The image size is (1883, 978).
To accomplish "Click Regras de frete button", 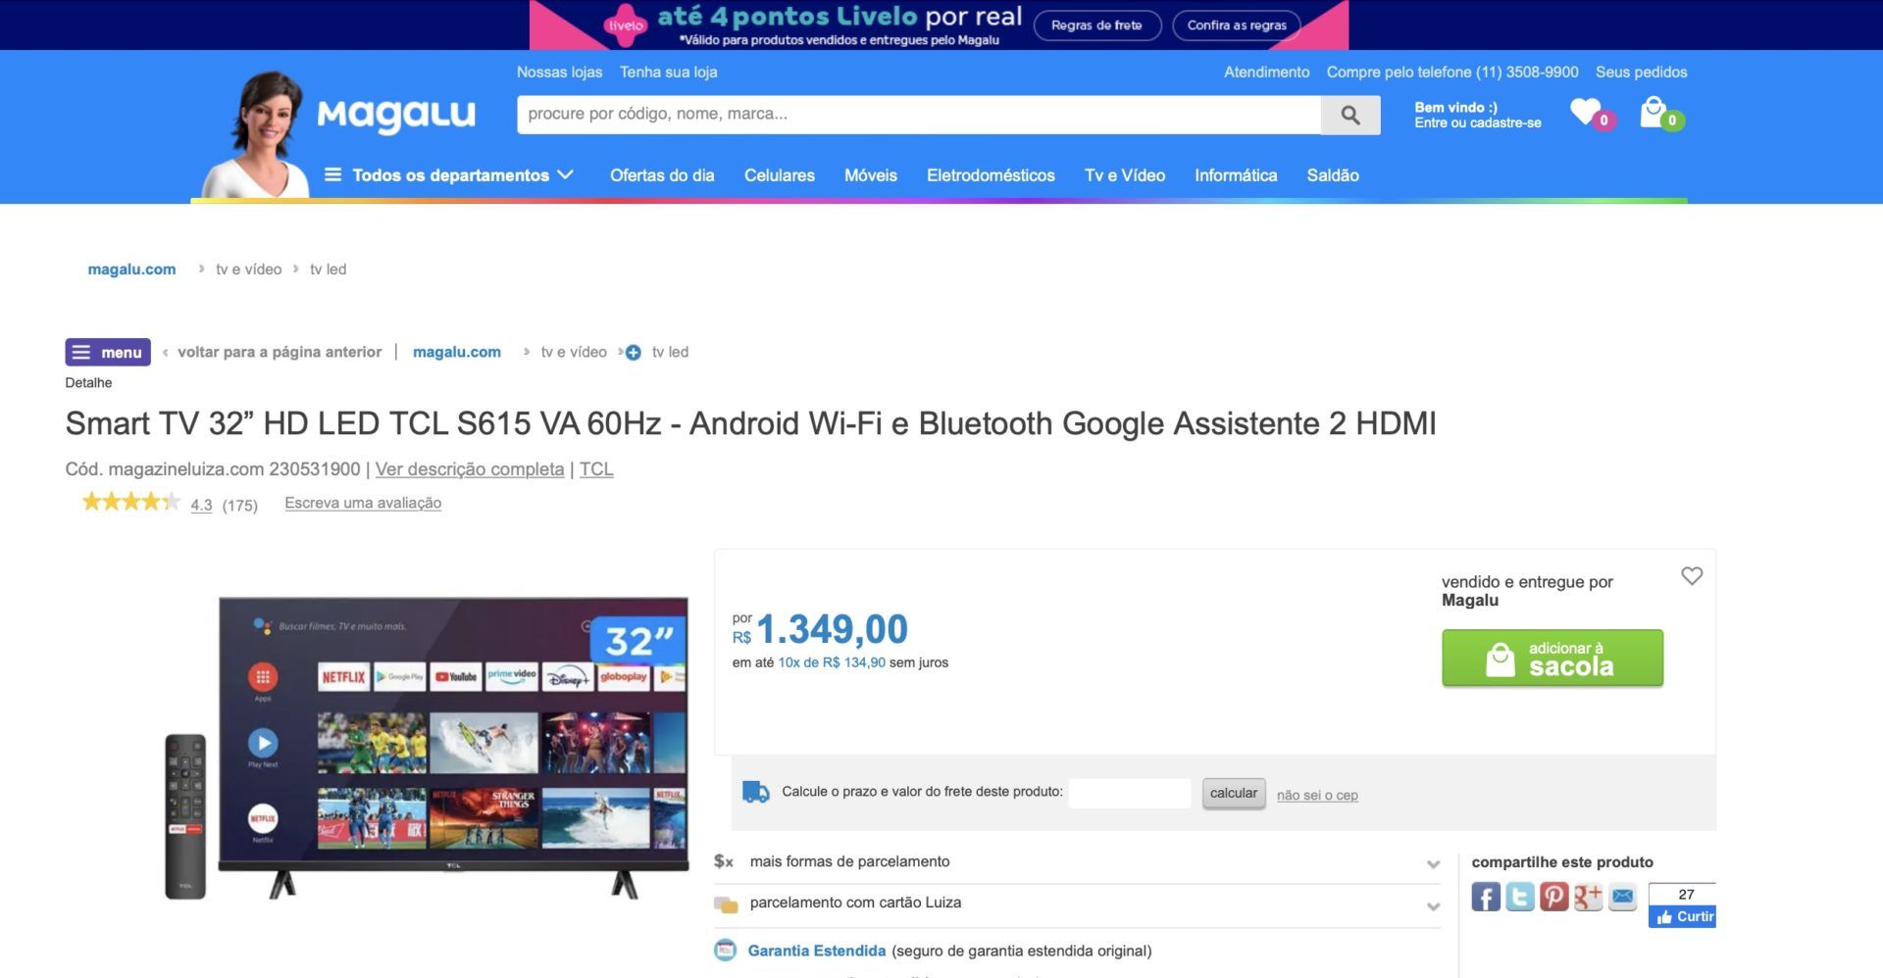I will [x=1097, y=25].
